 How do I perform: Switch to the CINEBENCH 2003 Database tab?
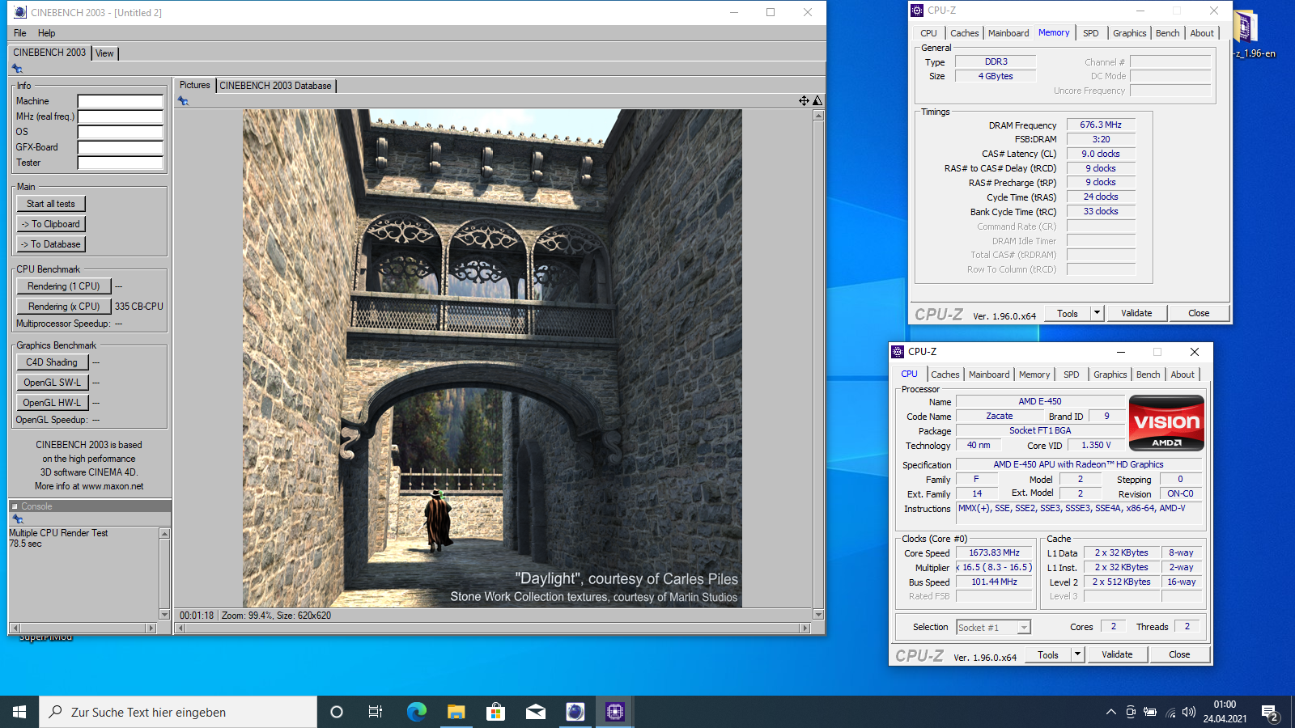pos(275,86)
